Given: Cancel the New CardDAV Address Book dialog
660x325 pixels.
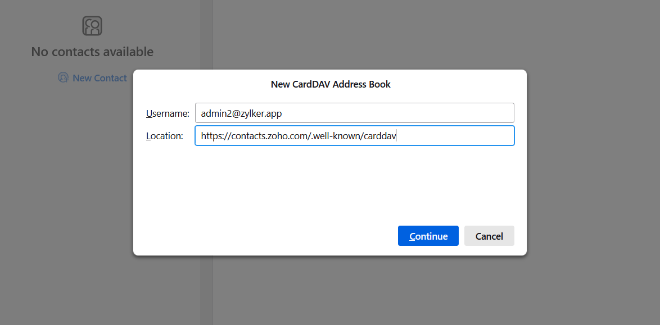Looking at the screenshot, I should click(489, 236).
